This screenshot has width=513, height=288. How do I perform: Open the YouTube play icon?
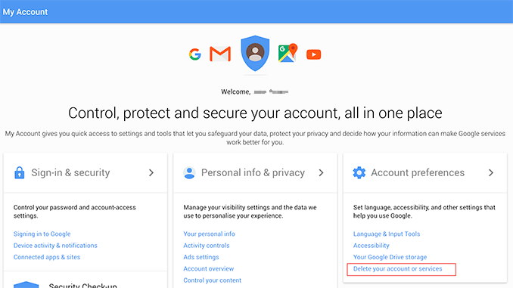[x=314, y=54]
